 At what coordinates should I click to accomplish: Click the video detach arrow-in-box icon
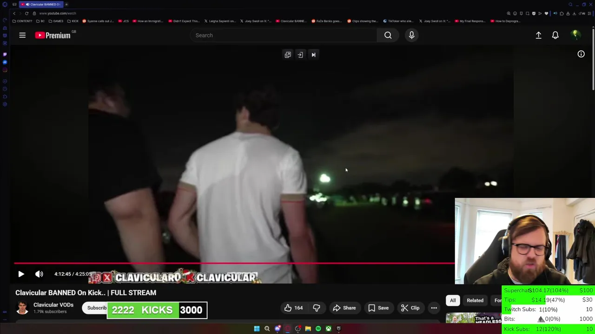(x=300, y=55)
